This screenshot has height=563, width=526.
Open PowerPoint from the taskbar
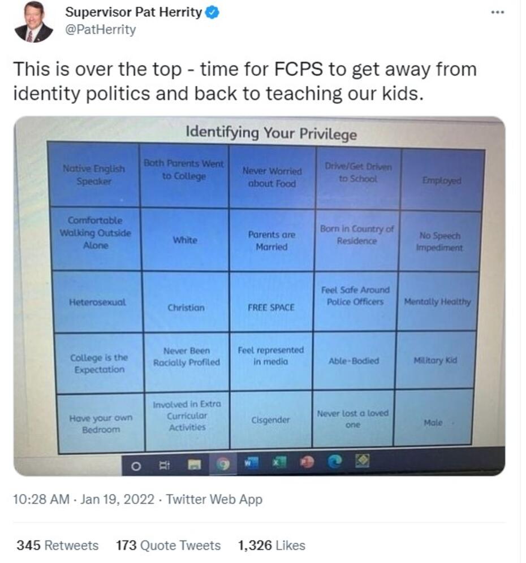click(x=307, y=462)
